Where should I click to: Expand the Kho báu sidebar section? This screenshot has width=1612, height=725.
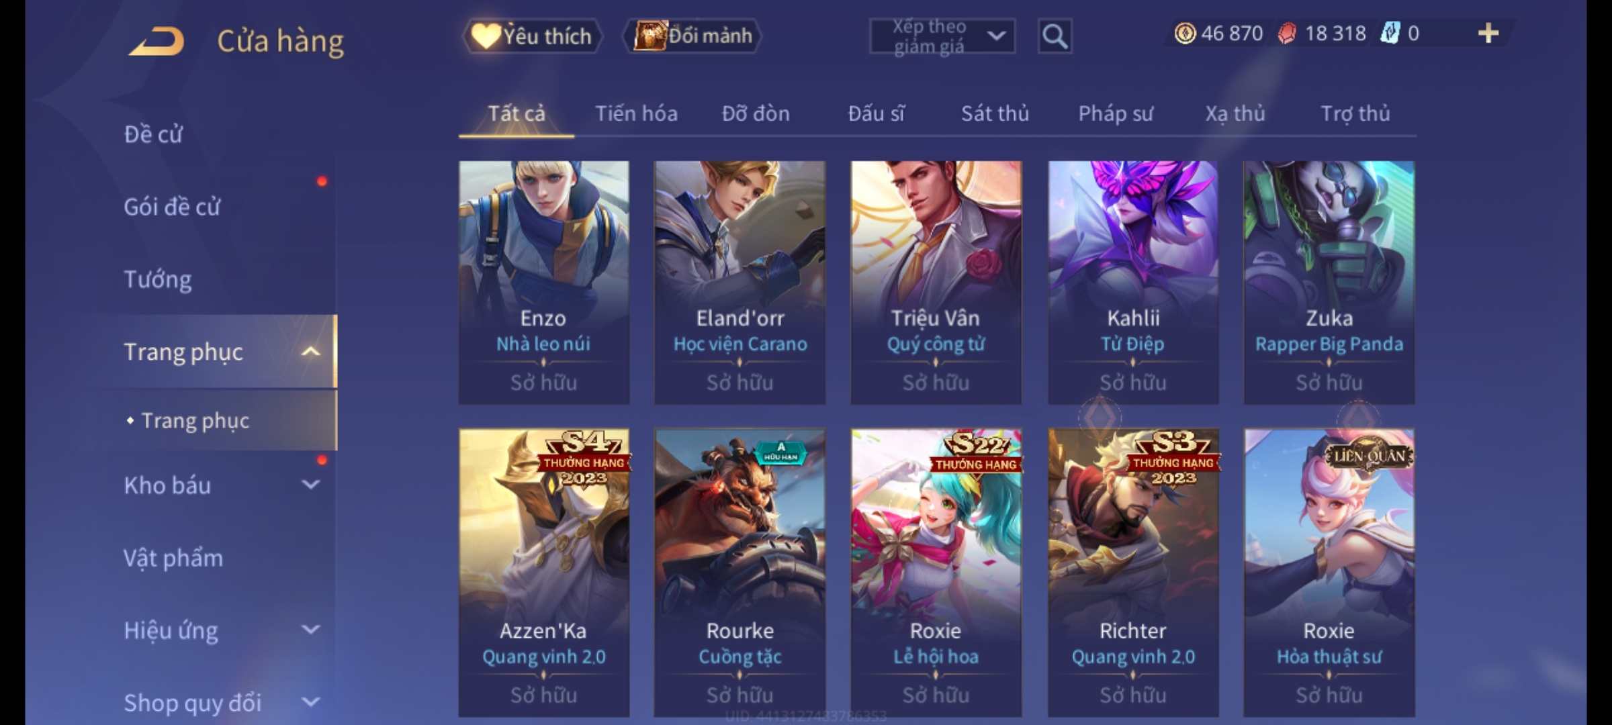[x=310, y=485]
